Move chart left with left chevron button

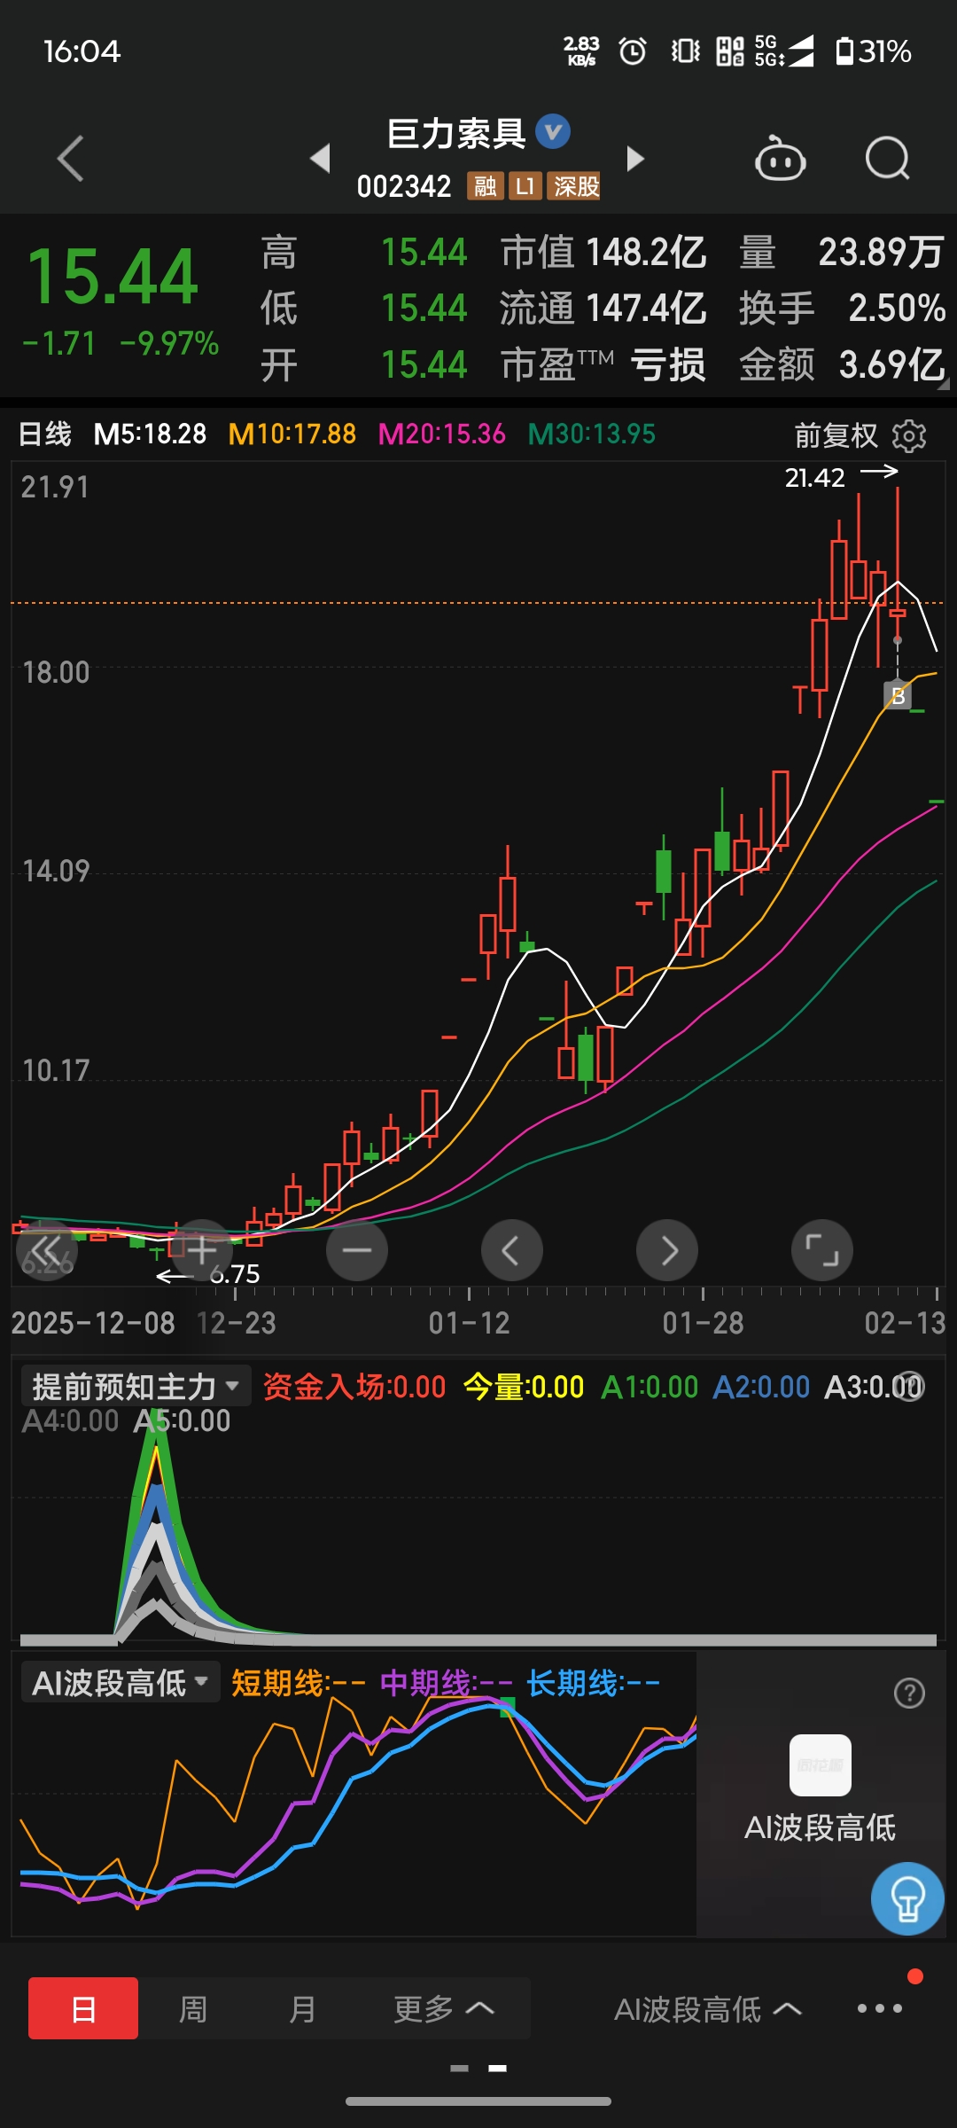click(x=512, y=1250)
